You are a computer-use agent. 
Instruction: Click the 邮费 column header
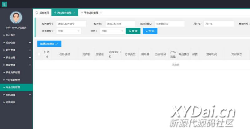(195, 54)
